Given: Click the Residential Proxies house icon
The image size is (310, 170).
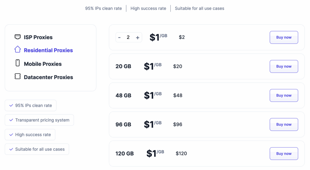Looking at the screenshot, I should pos(18,49).
